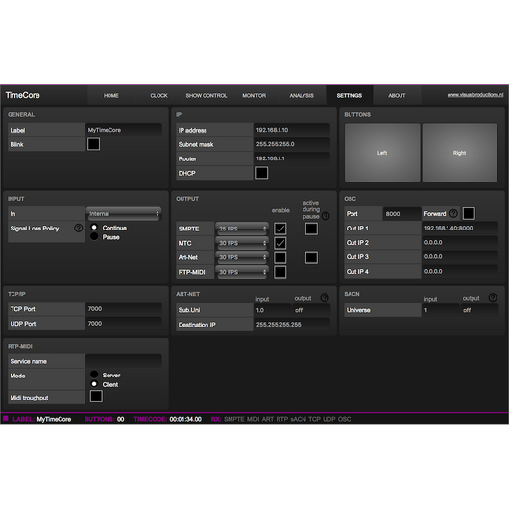509x509 pixels.
Task: Edit the Art-Net Destination IP field
Action: tap(292, 325)
